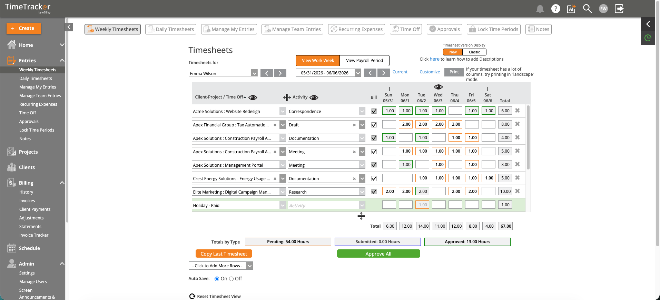Delete the Management Portal Meeting row
Image resolution: width=660 pixels, height=300 pixels.
(517, 164)
